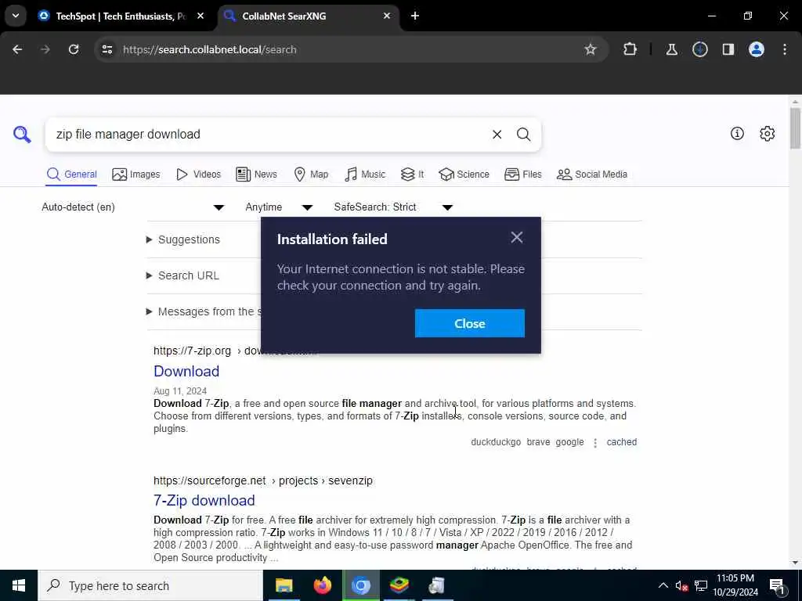Open BlueStacks from the taskbar
802x601 pixels.
click(399, 585)
